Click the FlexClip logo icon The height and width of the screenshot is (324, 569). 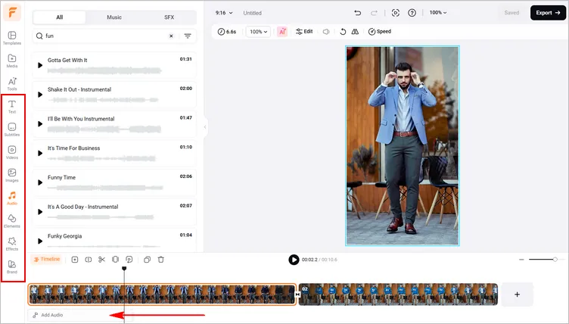(x=12, y=13)
